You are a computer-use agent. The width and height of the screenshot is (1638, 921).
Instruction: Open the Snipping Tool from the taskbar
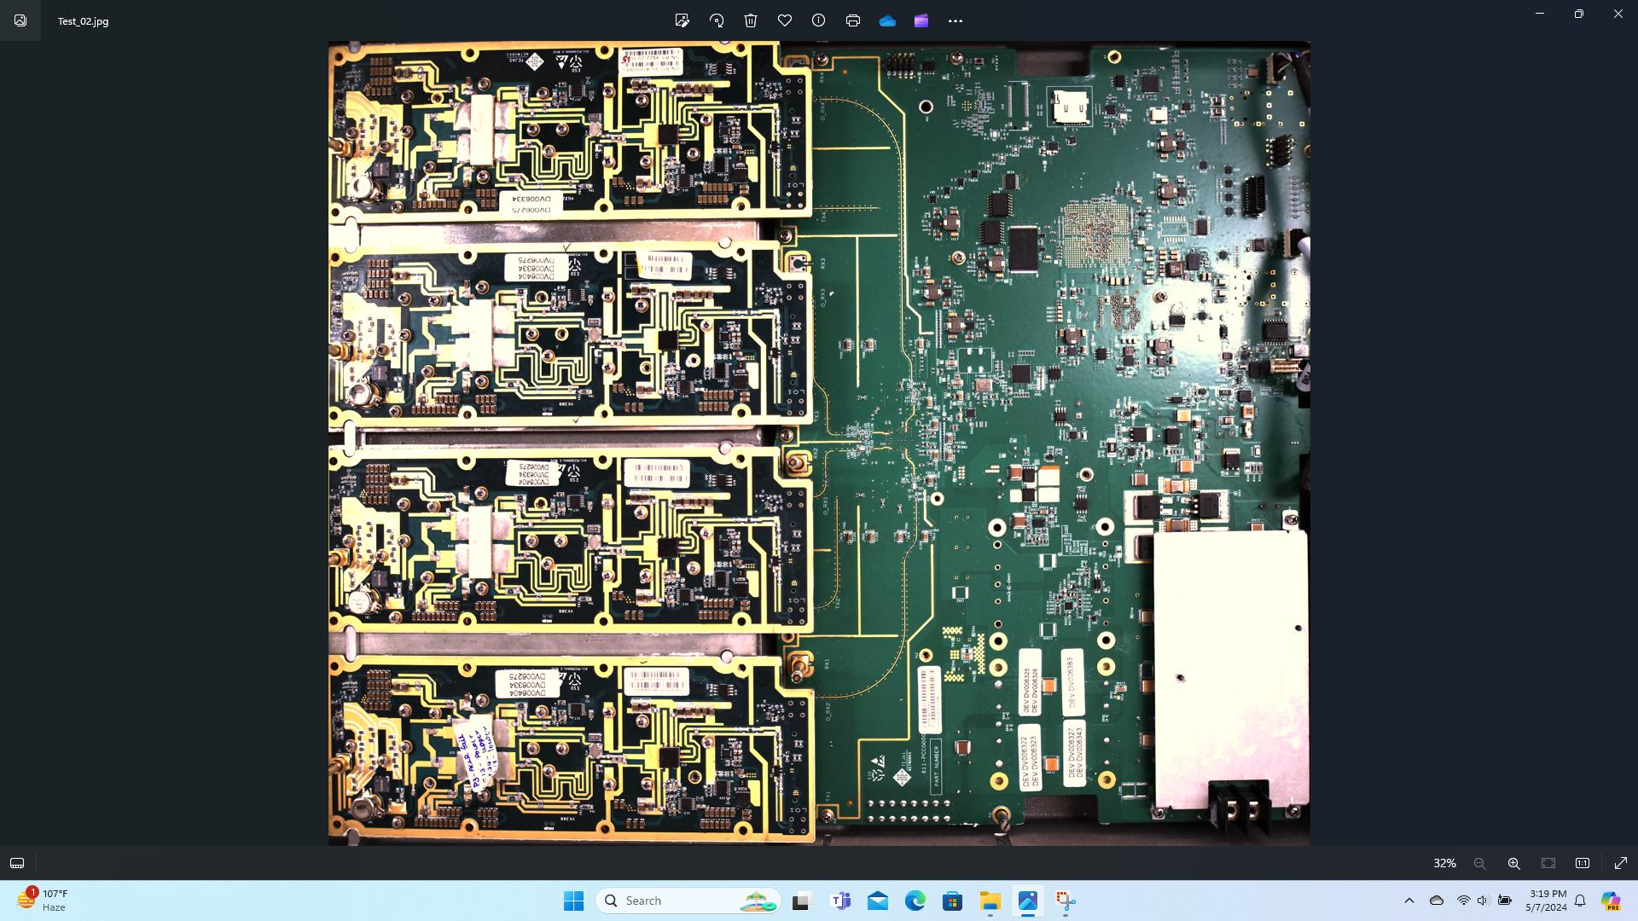pyautogui.click(x=1065, y=901)
